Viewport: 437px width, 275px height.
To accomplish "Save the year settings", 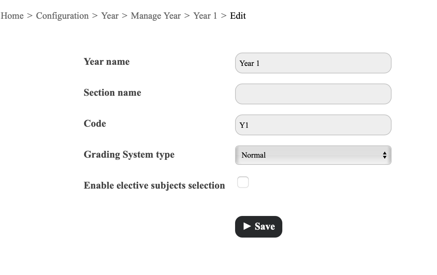I will coord(259,227).
